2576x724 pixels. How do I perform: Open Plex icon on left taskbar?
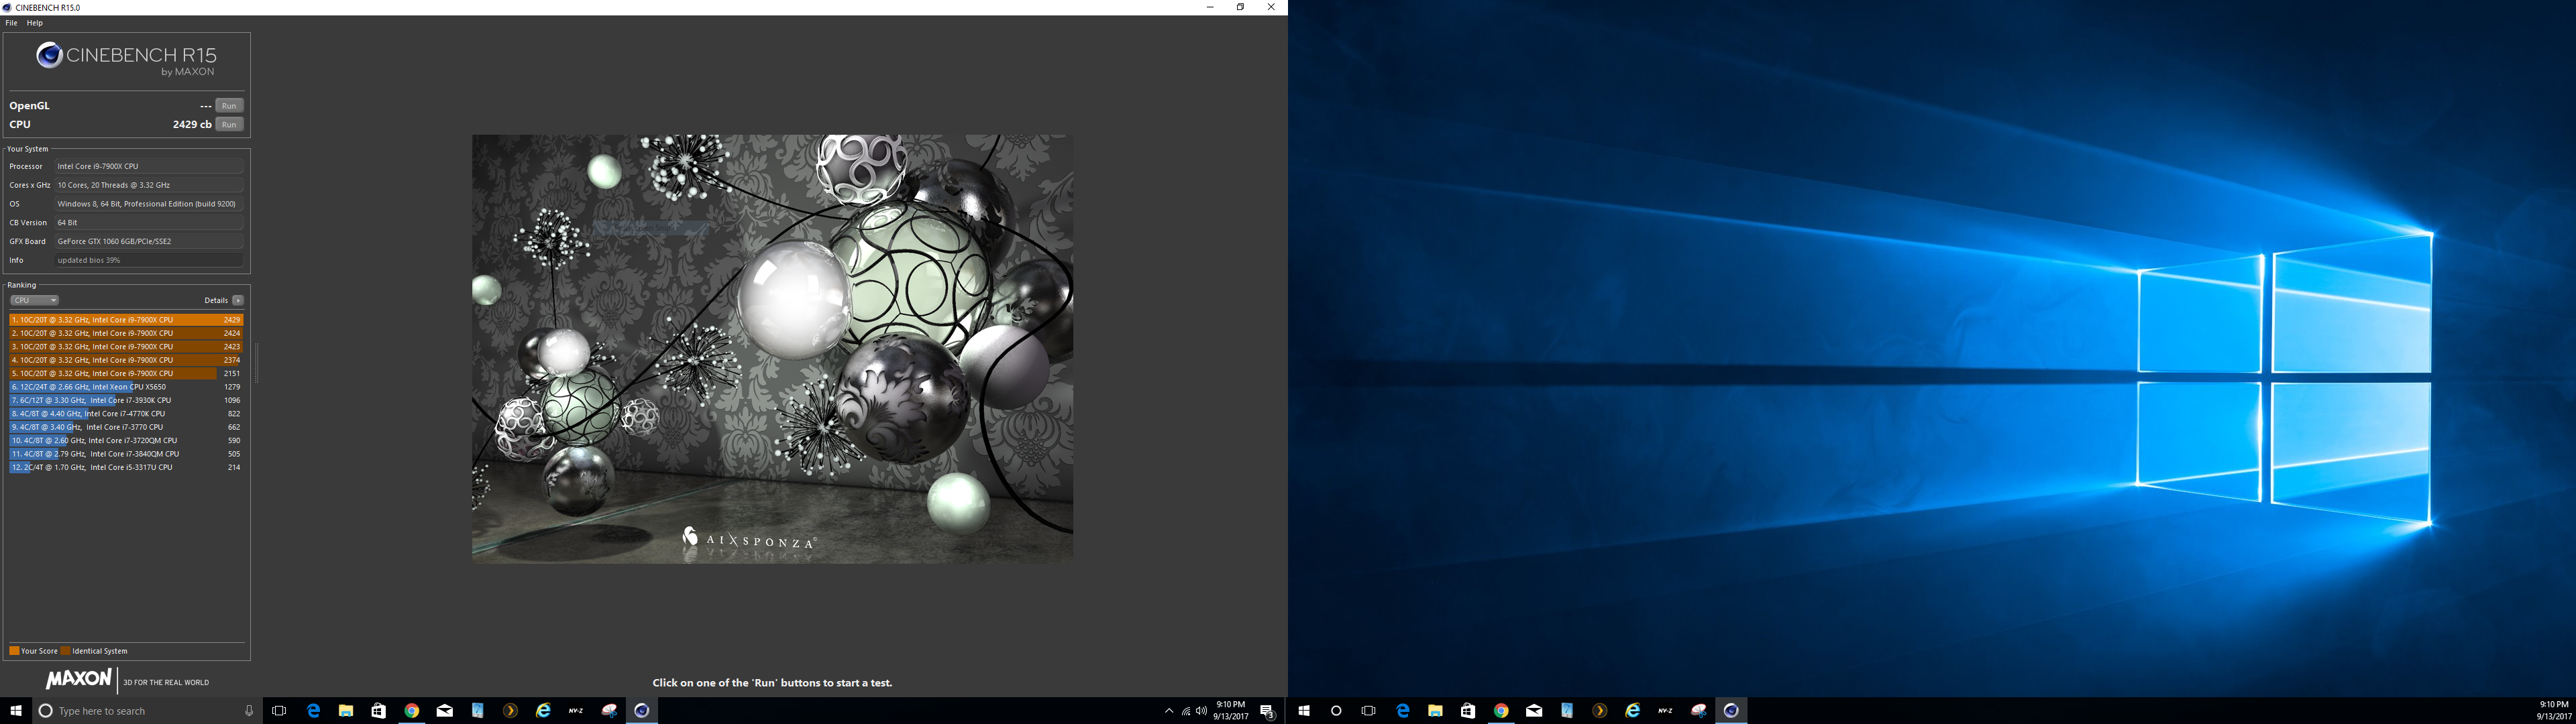(510, 711)
